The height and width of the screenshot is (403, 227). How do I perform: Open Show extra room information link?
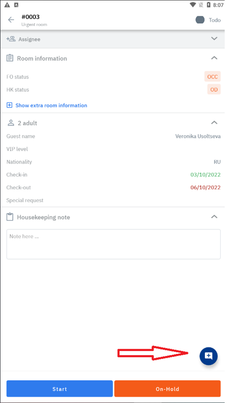click(x=51, y=105)
